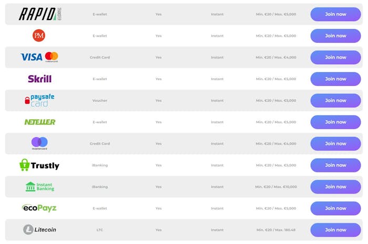Click Join now next to paysafecard
The image size is (368, 244).
pos(335,101)
